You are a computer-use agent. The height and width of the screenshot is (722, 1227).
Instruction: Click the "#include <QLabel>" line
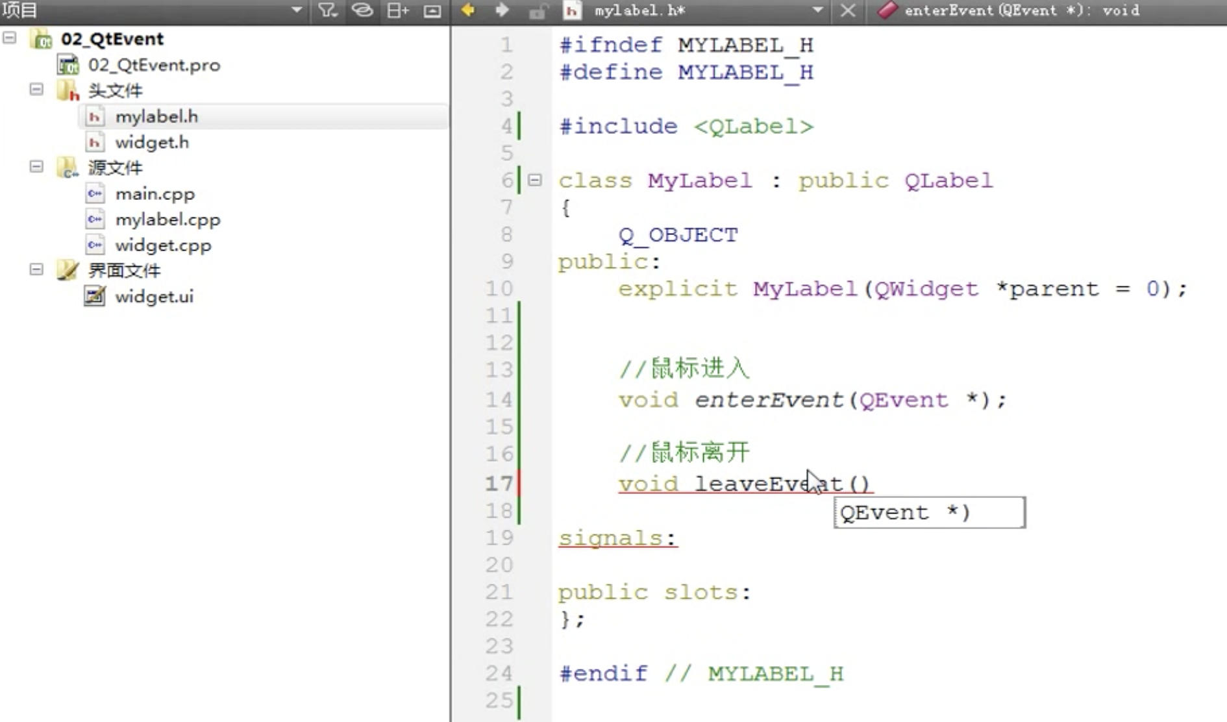point(686,127)
